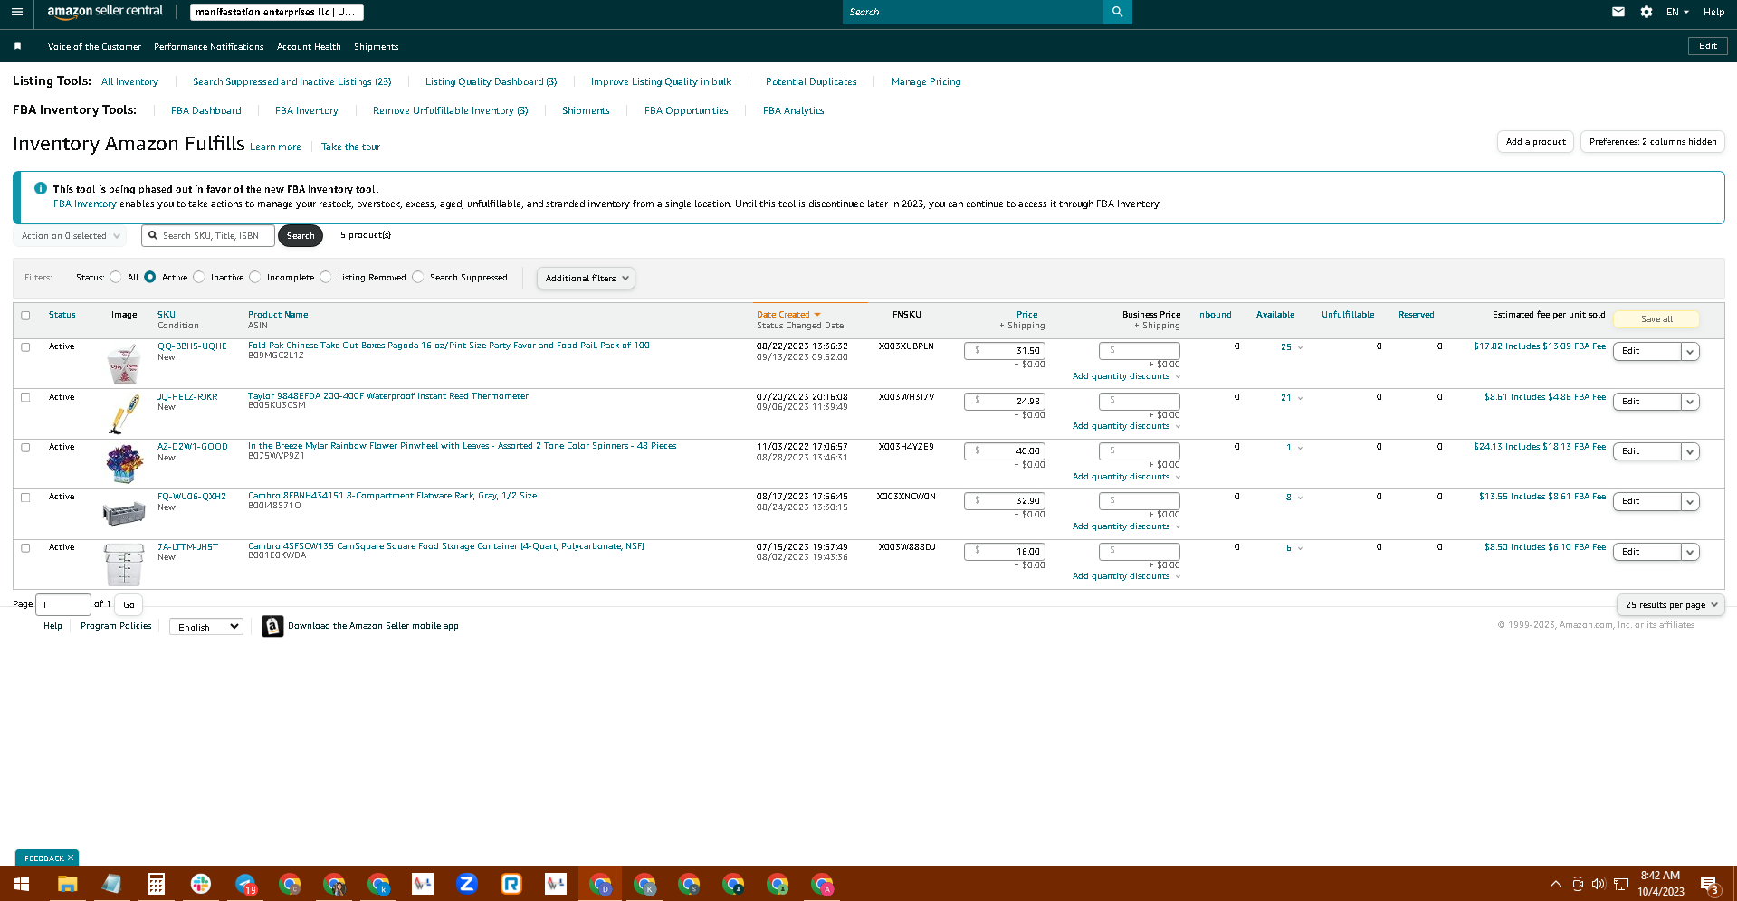The height and width of the screenshot is (901, 1737).
Task: Click the volume speaker tray icon
Action: [1599, 884]
